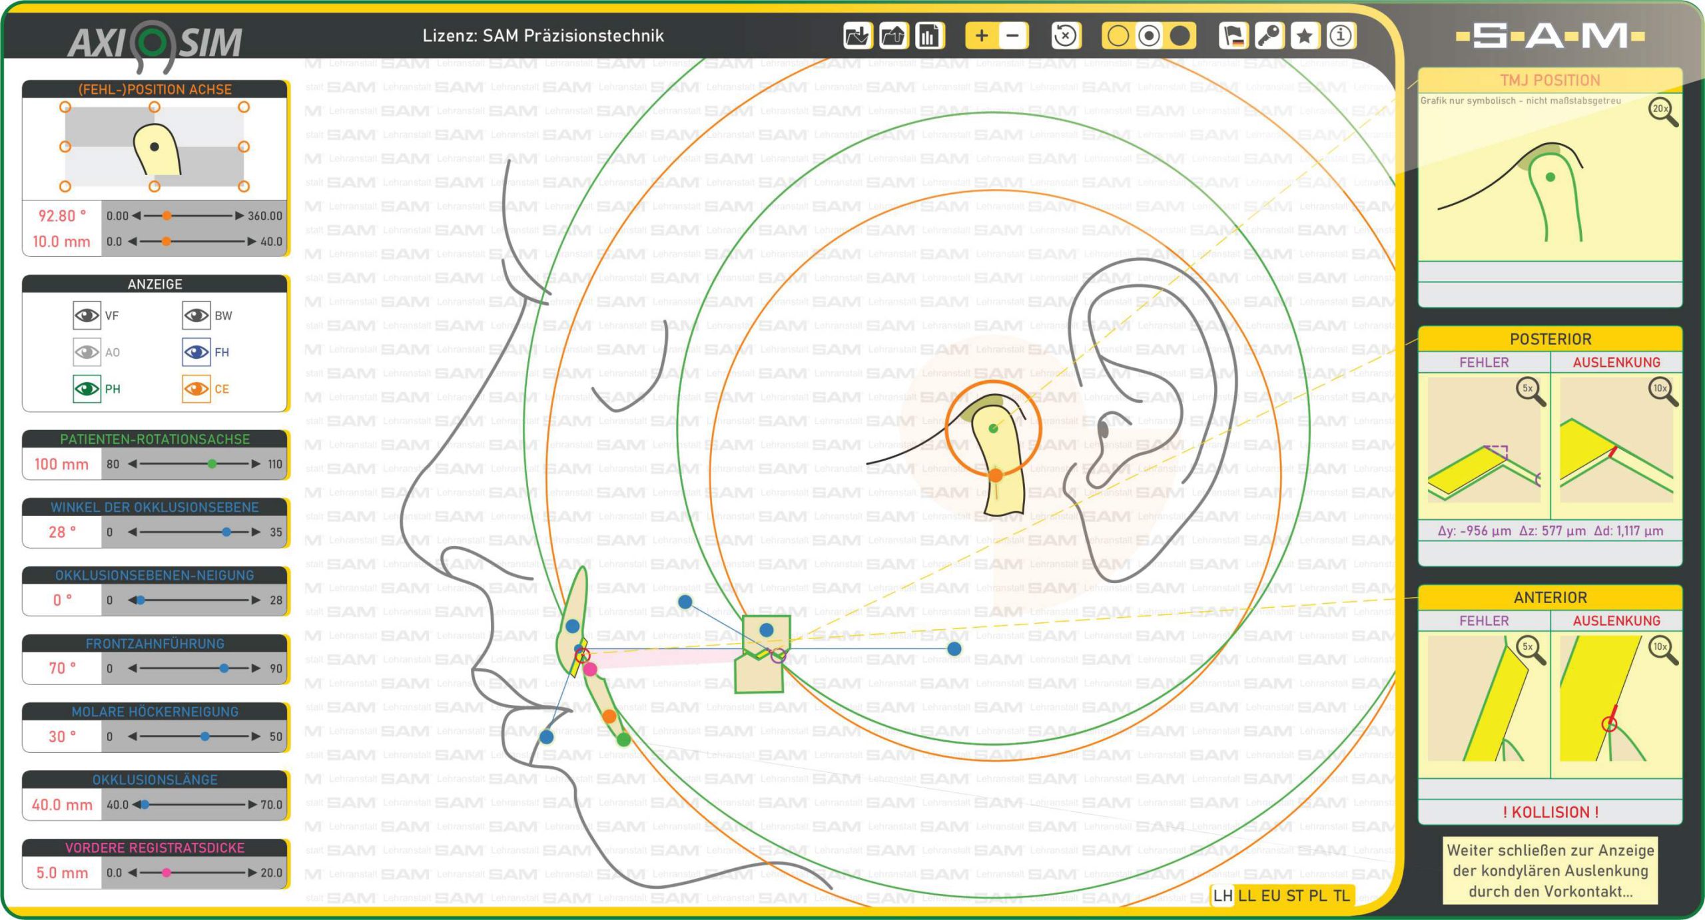
Task: Select the EU tab at bottom
Action: point(1270,896)
